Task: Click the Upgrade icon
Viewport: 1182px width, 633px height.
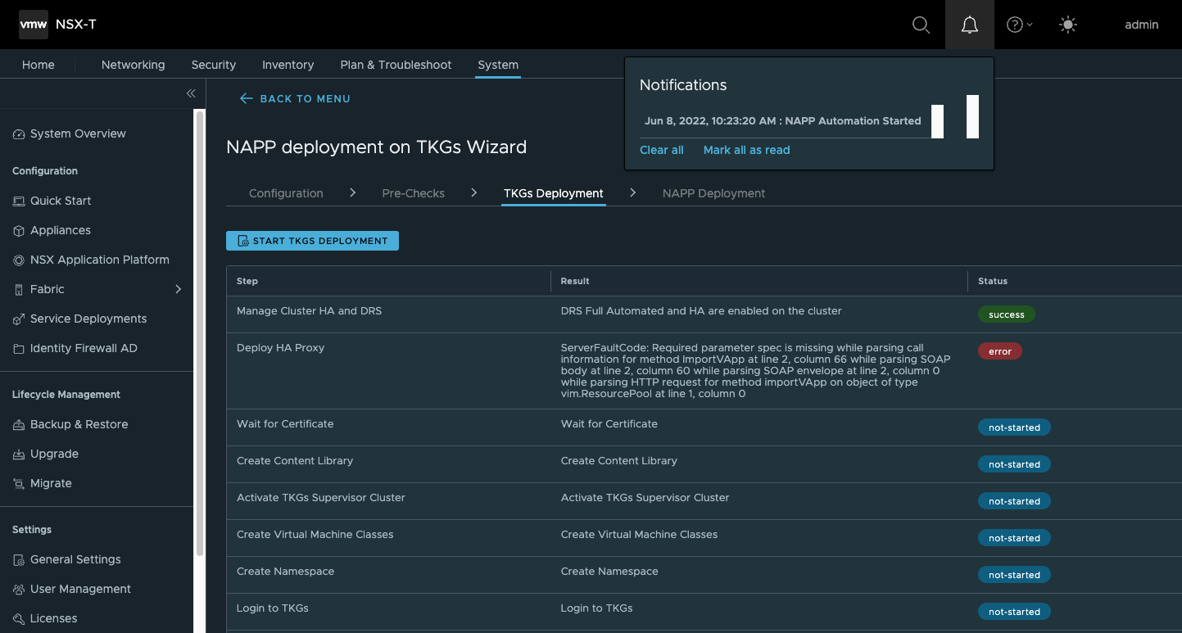Action: click(x=19, y=454)
